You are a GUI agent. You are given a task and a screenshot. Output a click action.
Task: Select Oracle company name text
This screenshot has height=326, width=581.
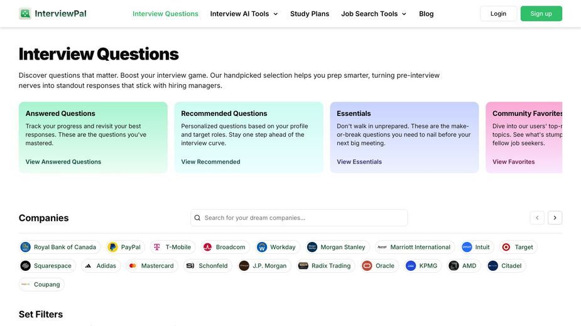[385, 266]
